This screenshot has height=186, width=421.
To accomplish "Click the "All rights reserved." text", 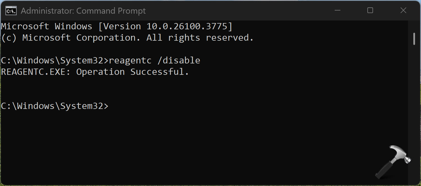I will coord(200,38).
